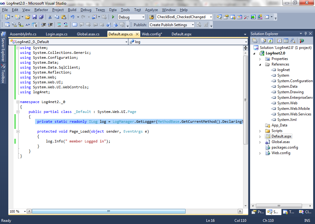Viewport: 315px width, 224px height.
Task: Open the Debug configuration dropdown
Action: 143,17
